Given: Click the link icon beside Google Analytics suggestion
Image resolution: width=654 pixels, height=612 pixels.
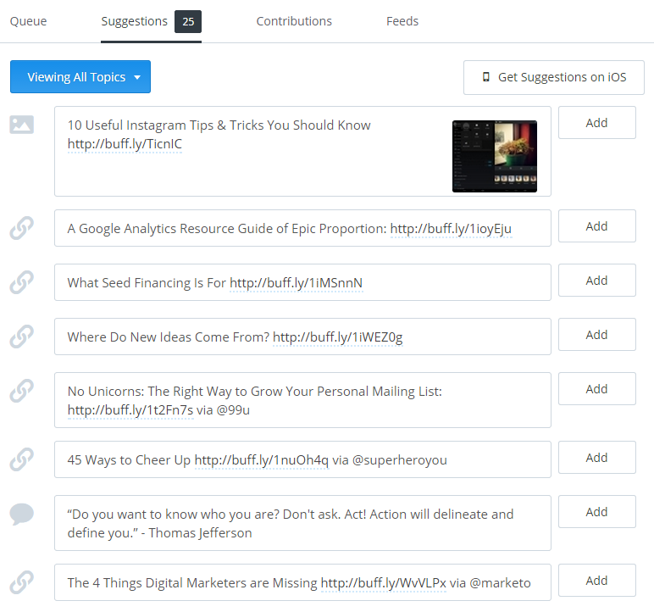Looking at the screenshot, I should tap(22, 228).
